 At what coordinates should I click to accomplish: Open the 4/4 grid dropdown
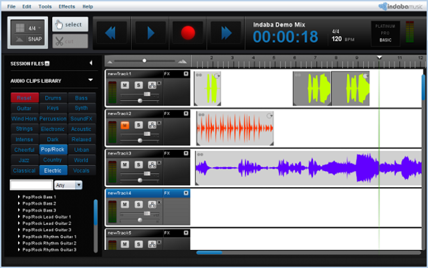(x=35, y=28)
